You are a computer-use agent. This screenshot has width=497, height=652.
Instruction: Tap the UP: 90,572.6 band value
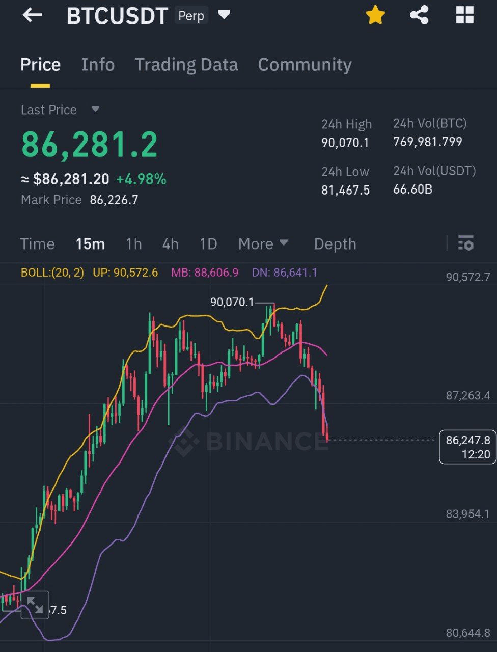(125, 273)
